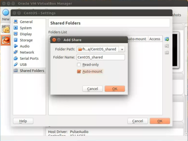Click the Access column header
Viewport: 188px width, 141px height.
click(155, 39)
